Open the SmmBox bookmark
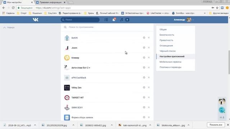The image size is (230, 129). [183, 13]
